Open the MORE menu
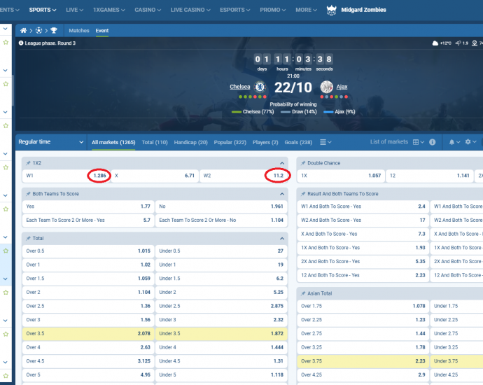 tap(306, 10)
